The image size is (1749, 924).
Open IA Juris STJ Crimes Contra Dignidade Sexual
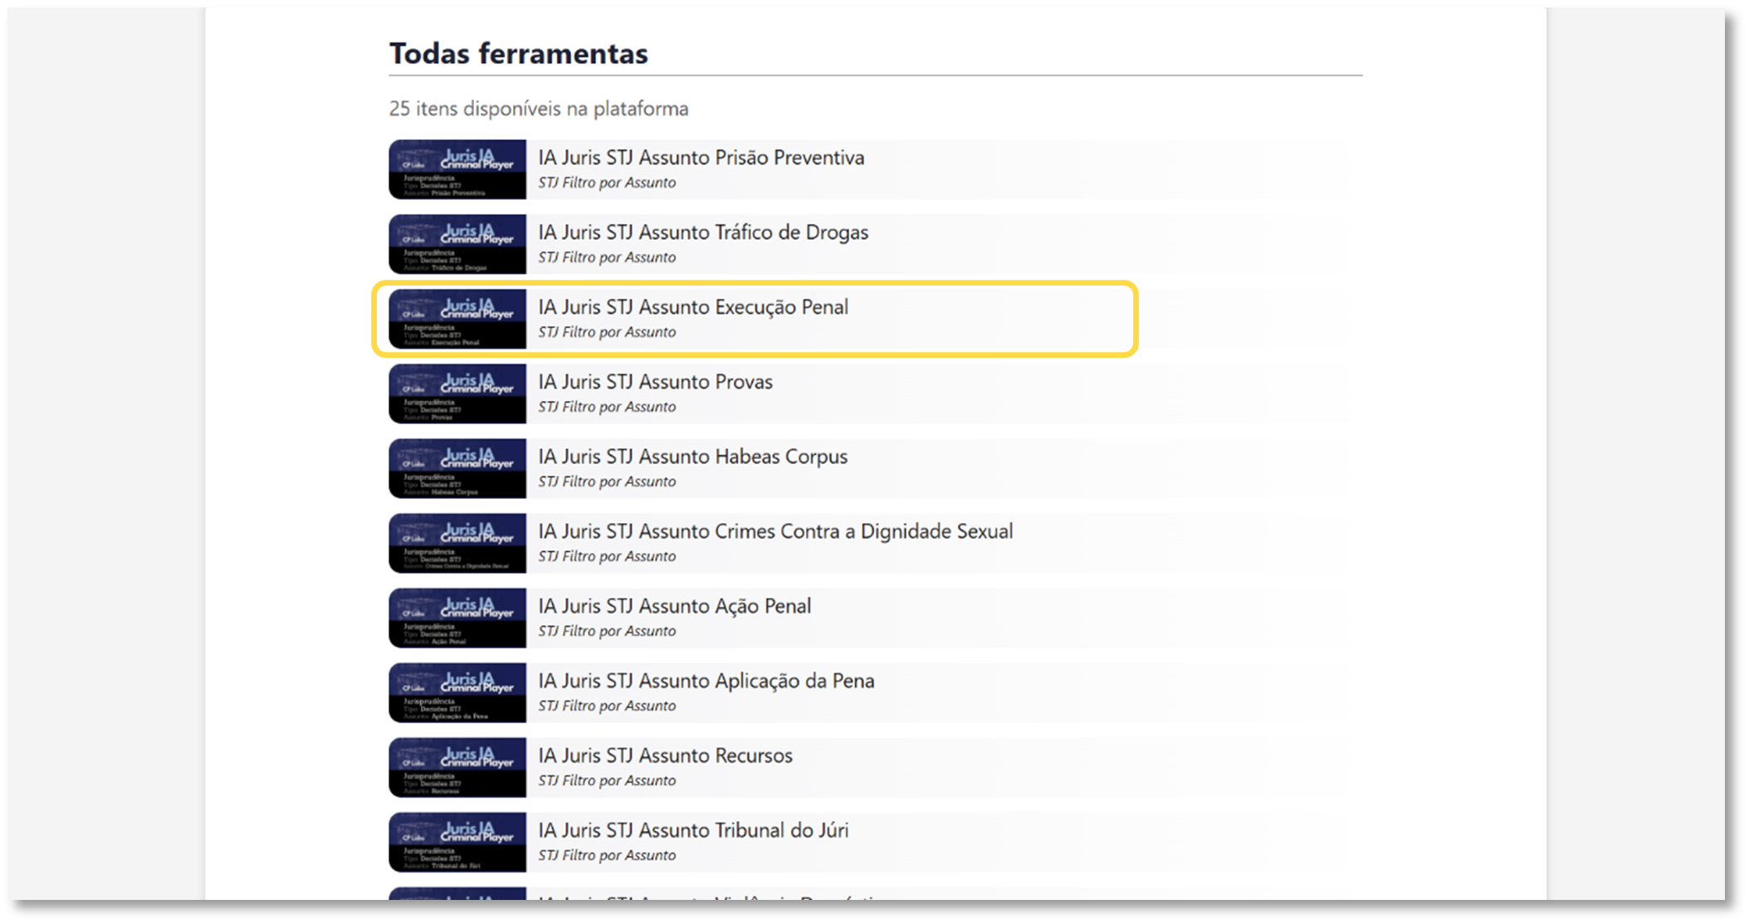[774, 531]
